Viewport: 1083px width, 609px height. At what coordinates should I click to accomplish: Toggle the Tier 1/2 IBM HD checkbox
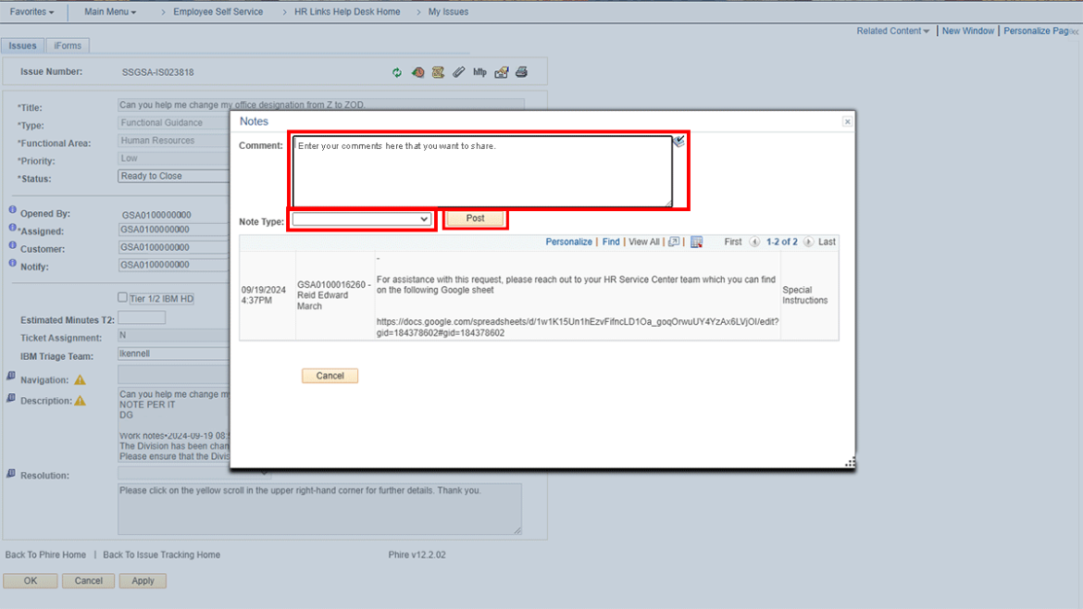coord(123,298)
